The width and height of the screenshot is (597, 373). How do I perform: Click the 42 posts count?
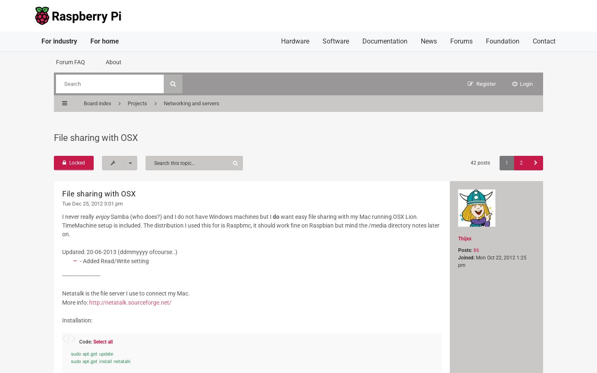click(480, 163)
